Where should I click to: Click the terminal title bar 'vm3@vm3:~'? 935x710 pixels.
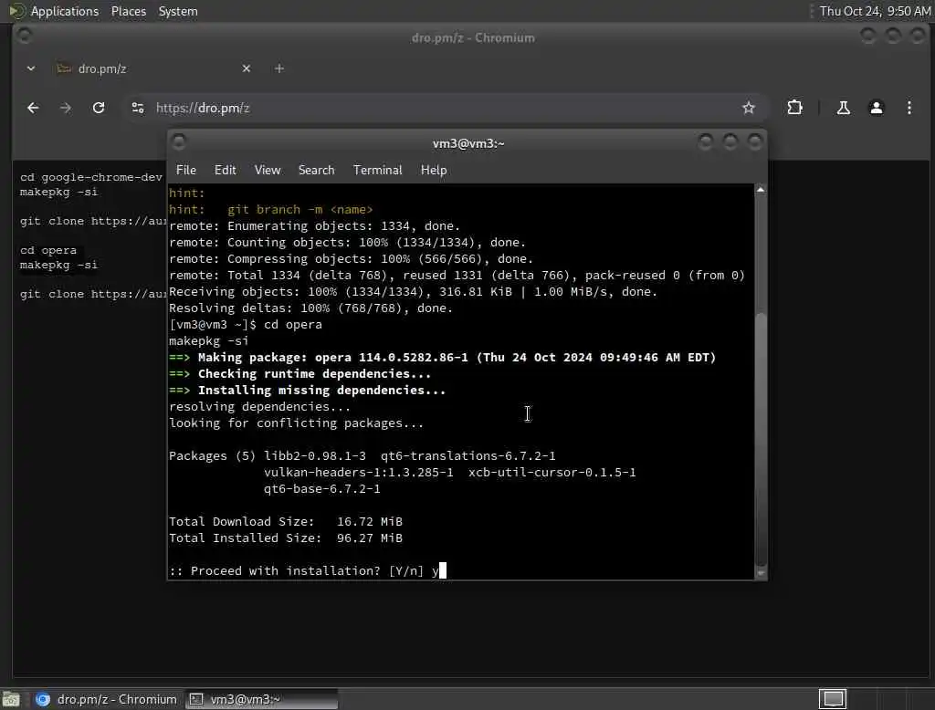(468, 143)
